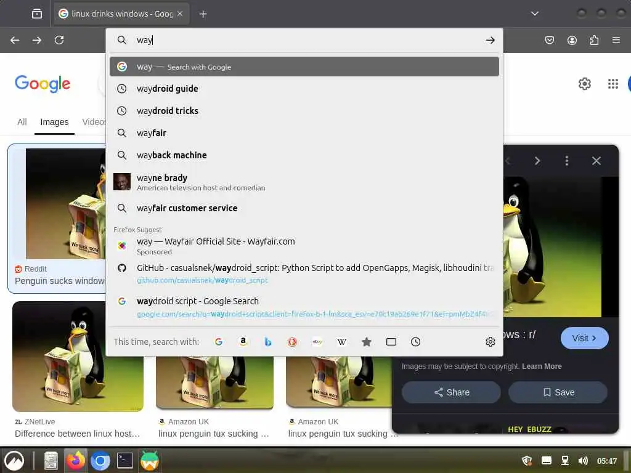Image resolution: width=631 pixels, height=473 pixels.
Task: Open a new tab with plus button
Action: (x=203, y=14)
